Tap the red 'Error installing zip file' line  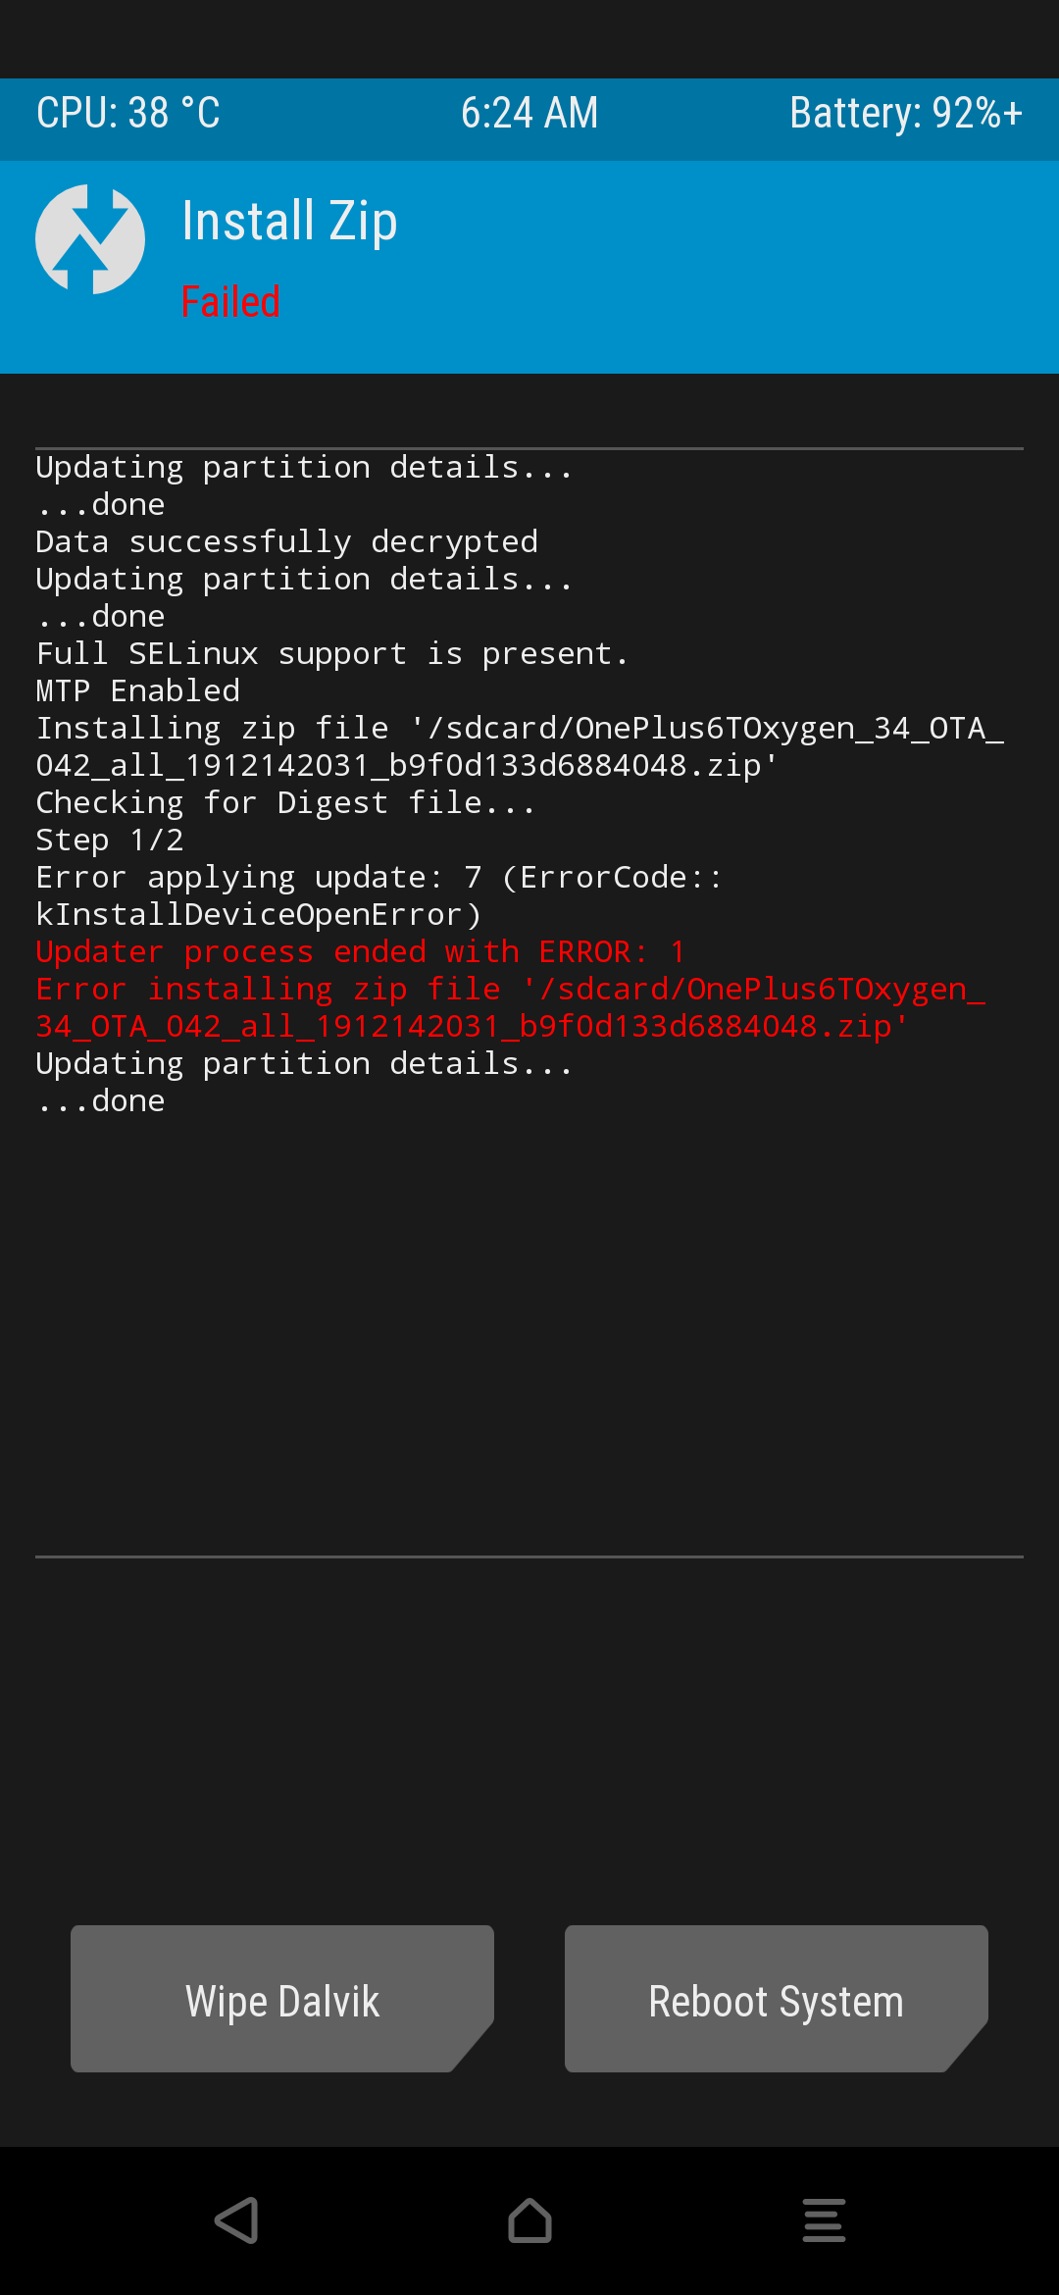click(x=510, y=1007)
